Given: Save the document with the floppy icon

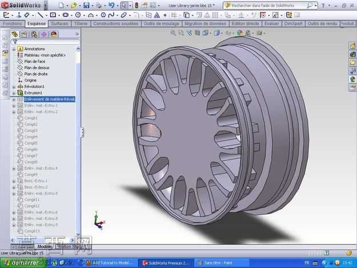Looking at the screenshot, I should pyautogui.click(x=86, y=5).
